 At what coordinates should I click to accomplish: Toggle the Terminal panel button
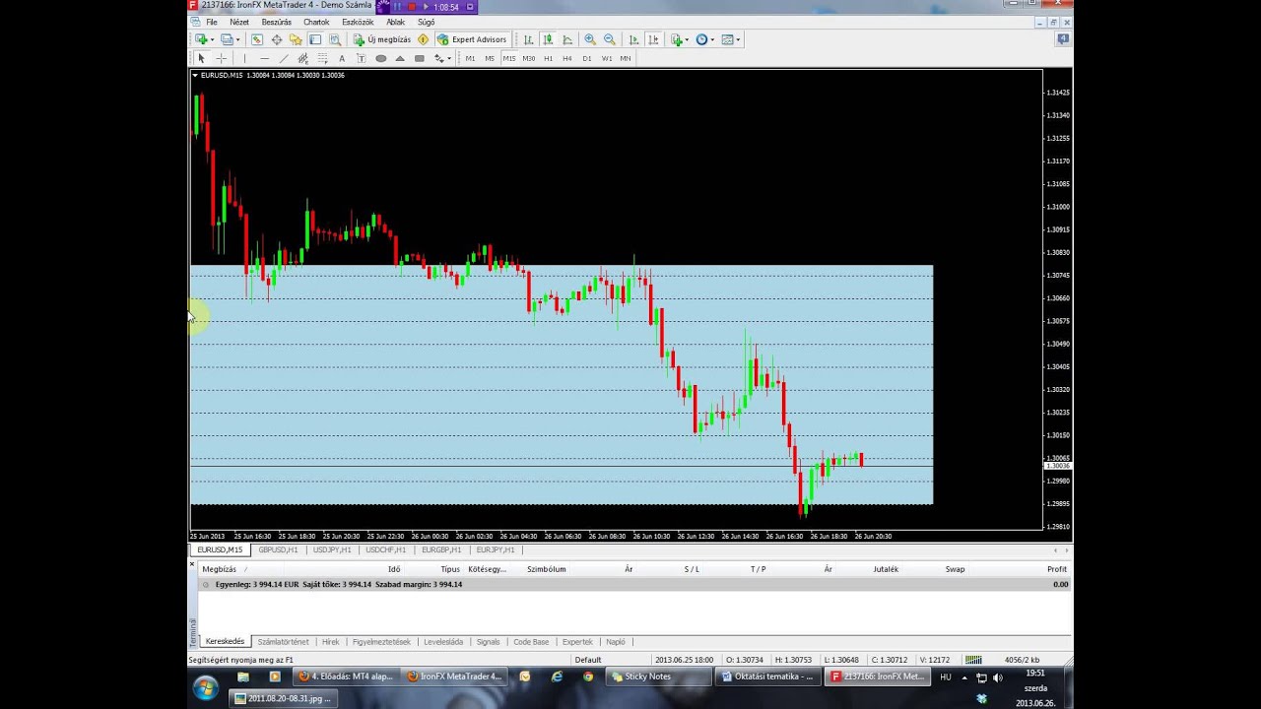click(315, 39)
